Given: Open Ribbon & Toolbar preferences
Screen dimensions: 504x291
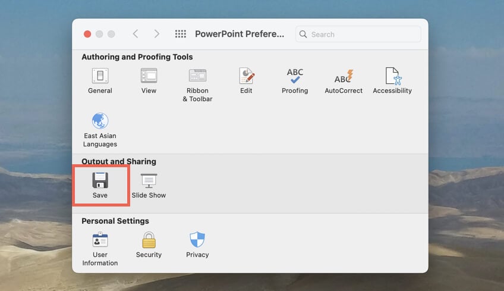Looking at the screenshot, I should pos(197,85).
